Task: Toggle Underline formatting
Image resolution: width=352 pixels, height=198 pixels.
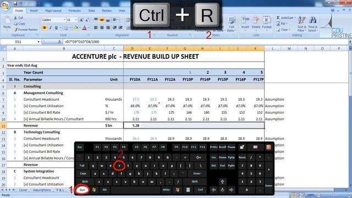Action: coord(56,28)
